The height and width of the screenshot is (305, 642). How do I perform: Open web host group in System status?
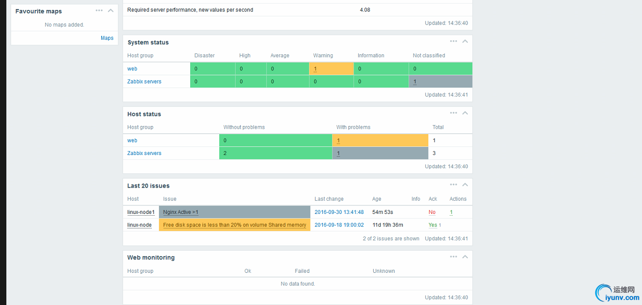(x=132, y=69)
